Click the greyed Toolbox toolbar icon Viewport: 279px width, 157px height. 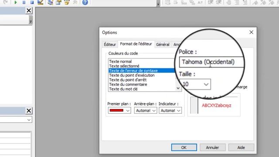click(75, 2)
